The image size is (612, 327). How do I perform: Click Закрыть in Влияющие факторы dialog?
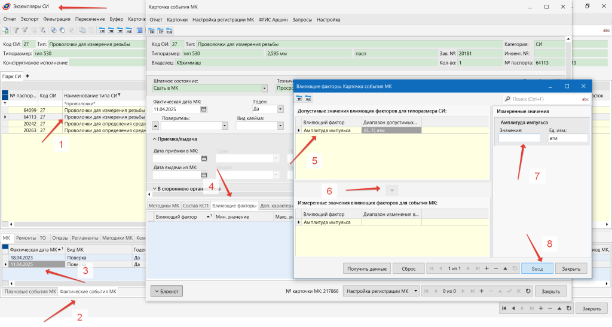click(571, 268)
